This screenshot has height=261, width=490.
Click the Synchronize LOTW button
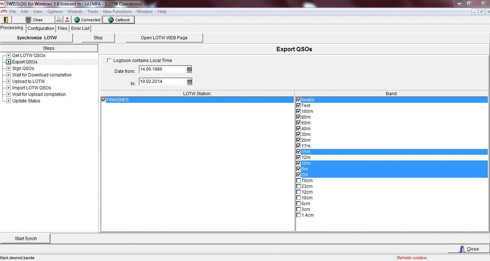click(37, 38)
